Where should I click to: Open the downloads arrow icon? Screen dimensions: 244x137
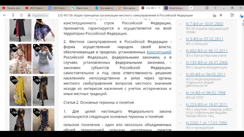pos(241,16)
